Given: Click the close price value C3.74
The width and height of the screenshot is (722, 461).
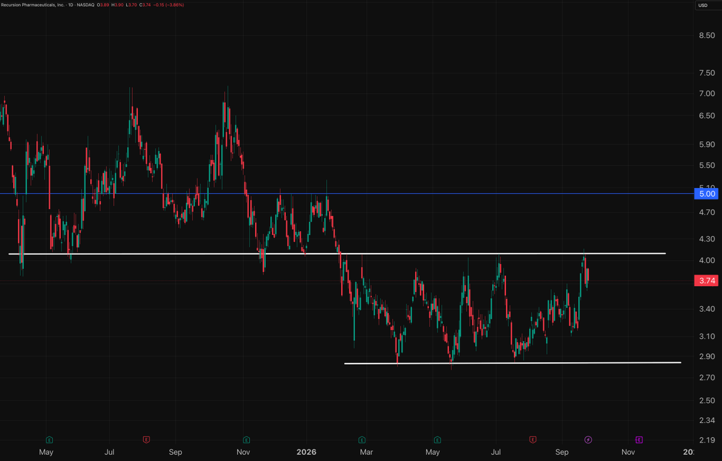Looking at the screenshot, I should pos(146,5).
